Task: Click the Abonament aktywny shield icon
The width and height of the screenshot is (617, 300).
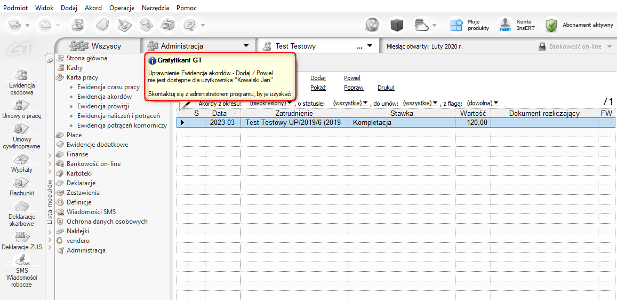Action: point(552,25)
